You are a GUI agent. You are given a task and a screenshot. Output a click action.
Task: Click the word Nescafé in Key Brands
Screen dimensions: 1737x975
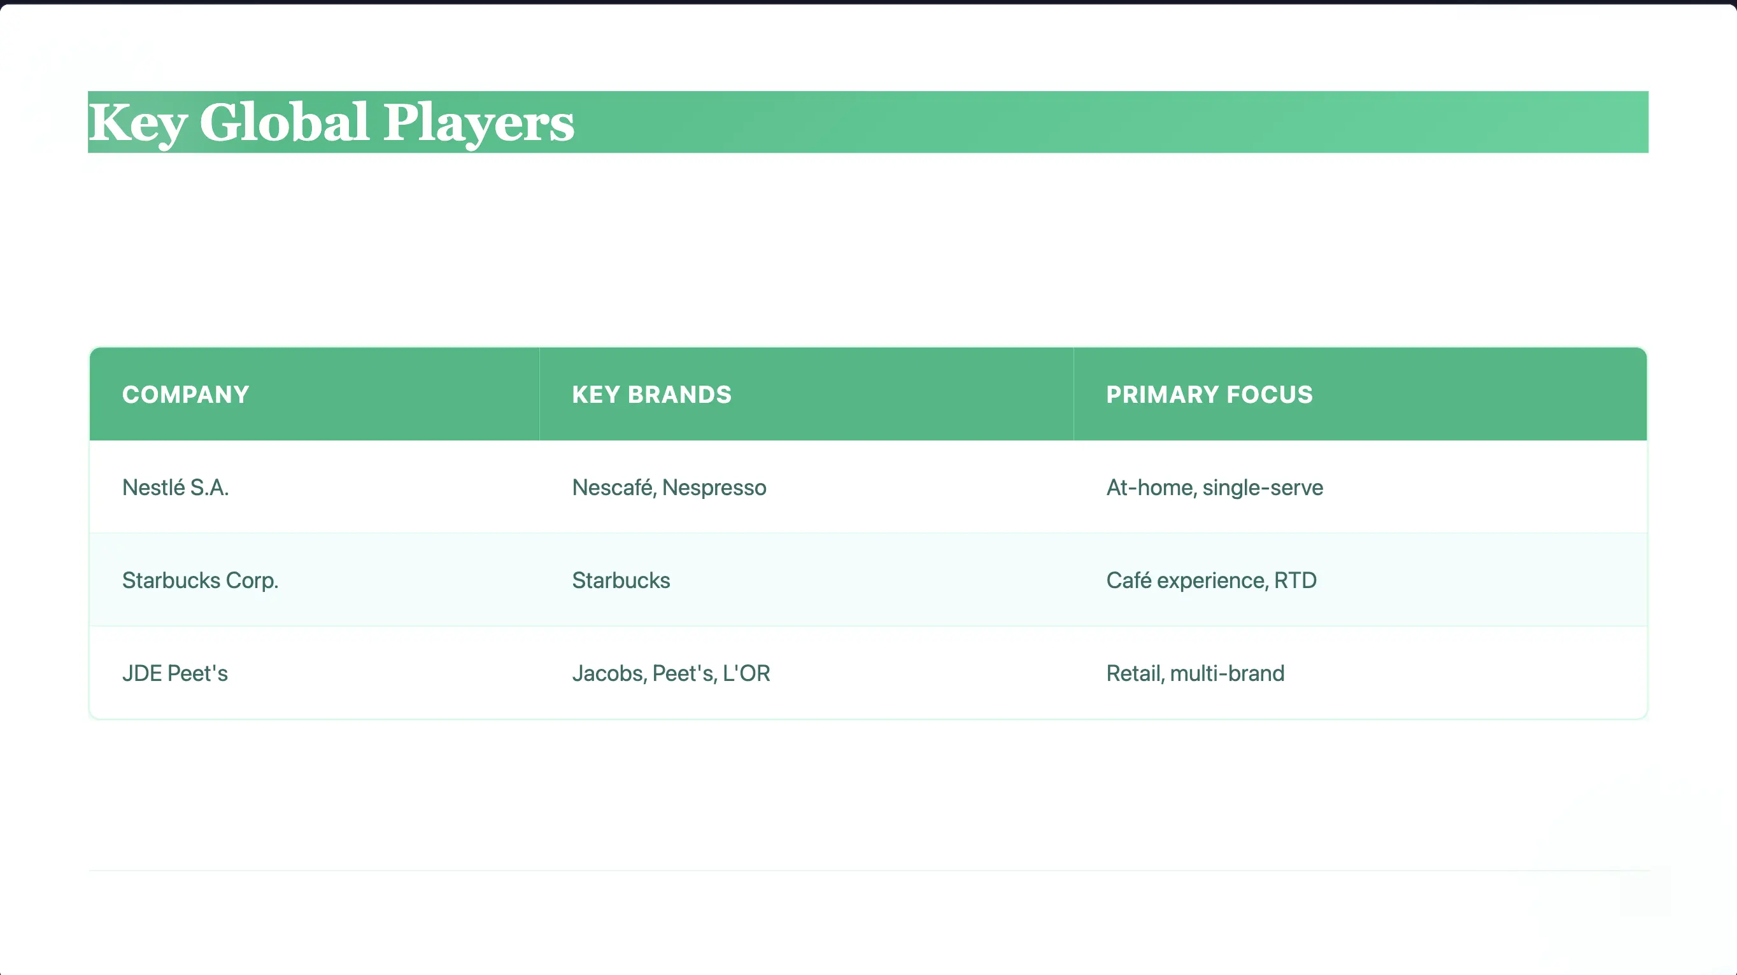pyautogui.click(x=613, y=487)
